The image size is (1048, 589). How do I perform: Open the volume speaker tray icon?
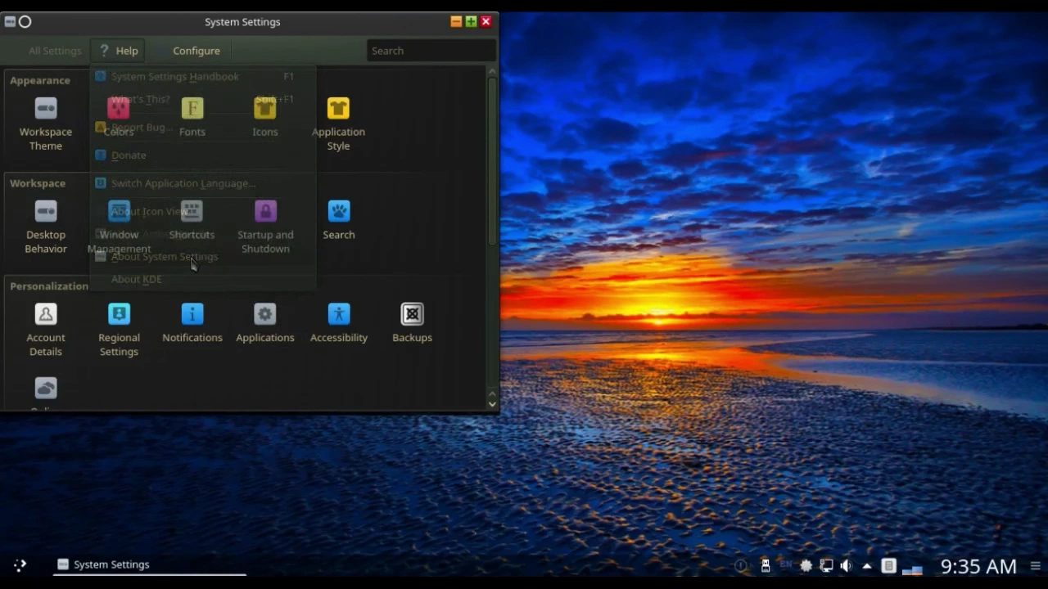coord(846,565)
